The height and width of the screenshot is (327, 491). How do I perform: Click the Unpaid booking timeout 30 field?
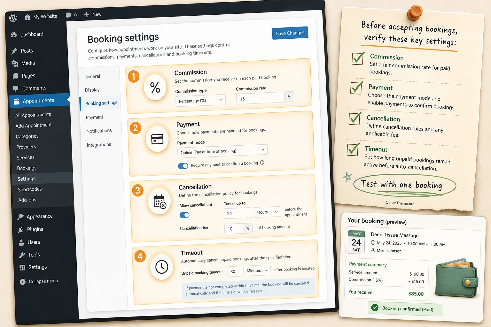(235, 271)
